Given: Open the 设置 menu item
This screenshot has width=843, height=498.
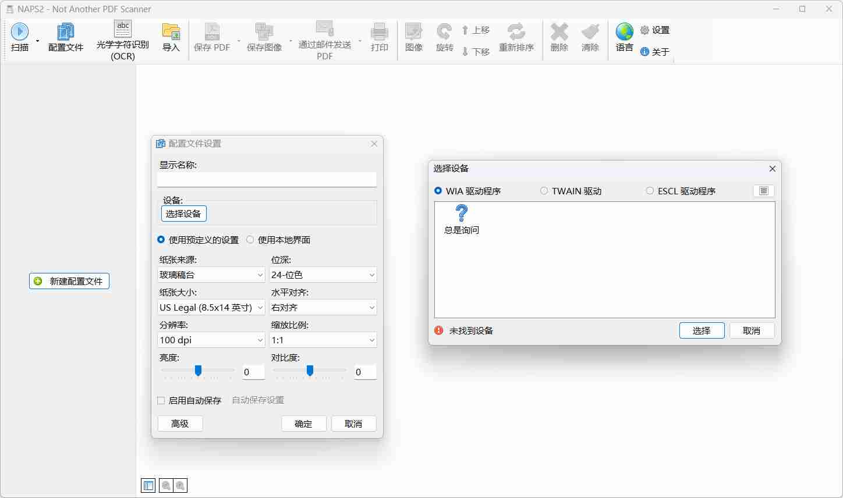Looking at the screenshot, I should [x=654, y=30].
